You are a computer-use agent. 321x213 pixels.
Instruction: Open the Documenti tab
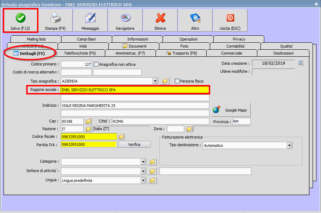(134, 46)
